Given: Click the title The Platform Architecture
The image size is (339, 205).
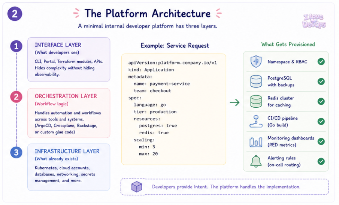Looking at the screenshot, I should pos(147,13).
